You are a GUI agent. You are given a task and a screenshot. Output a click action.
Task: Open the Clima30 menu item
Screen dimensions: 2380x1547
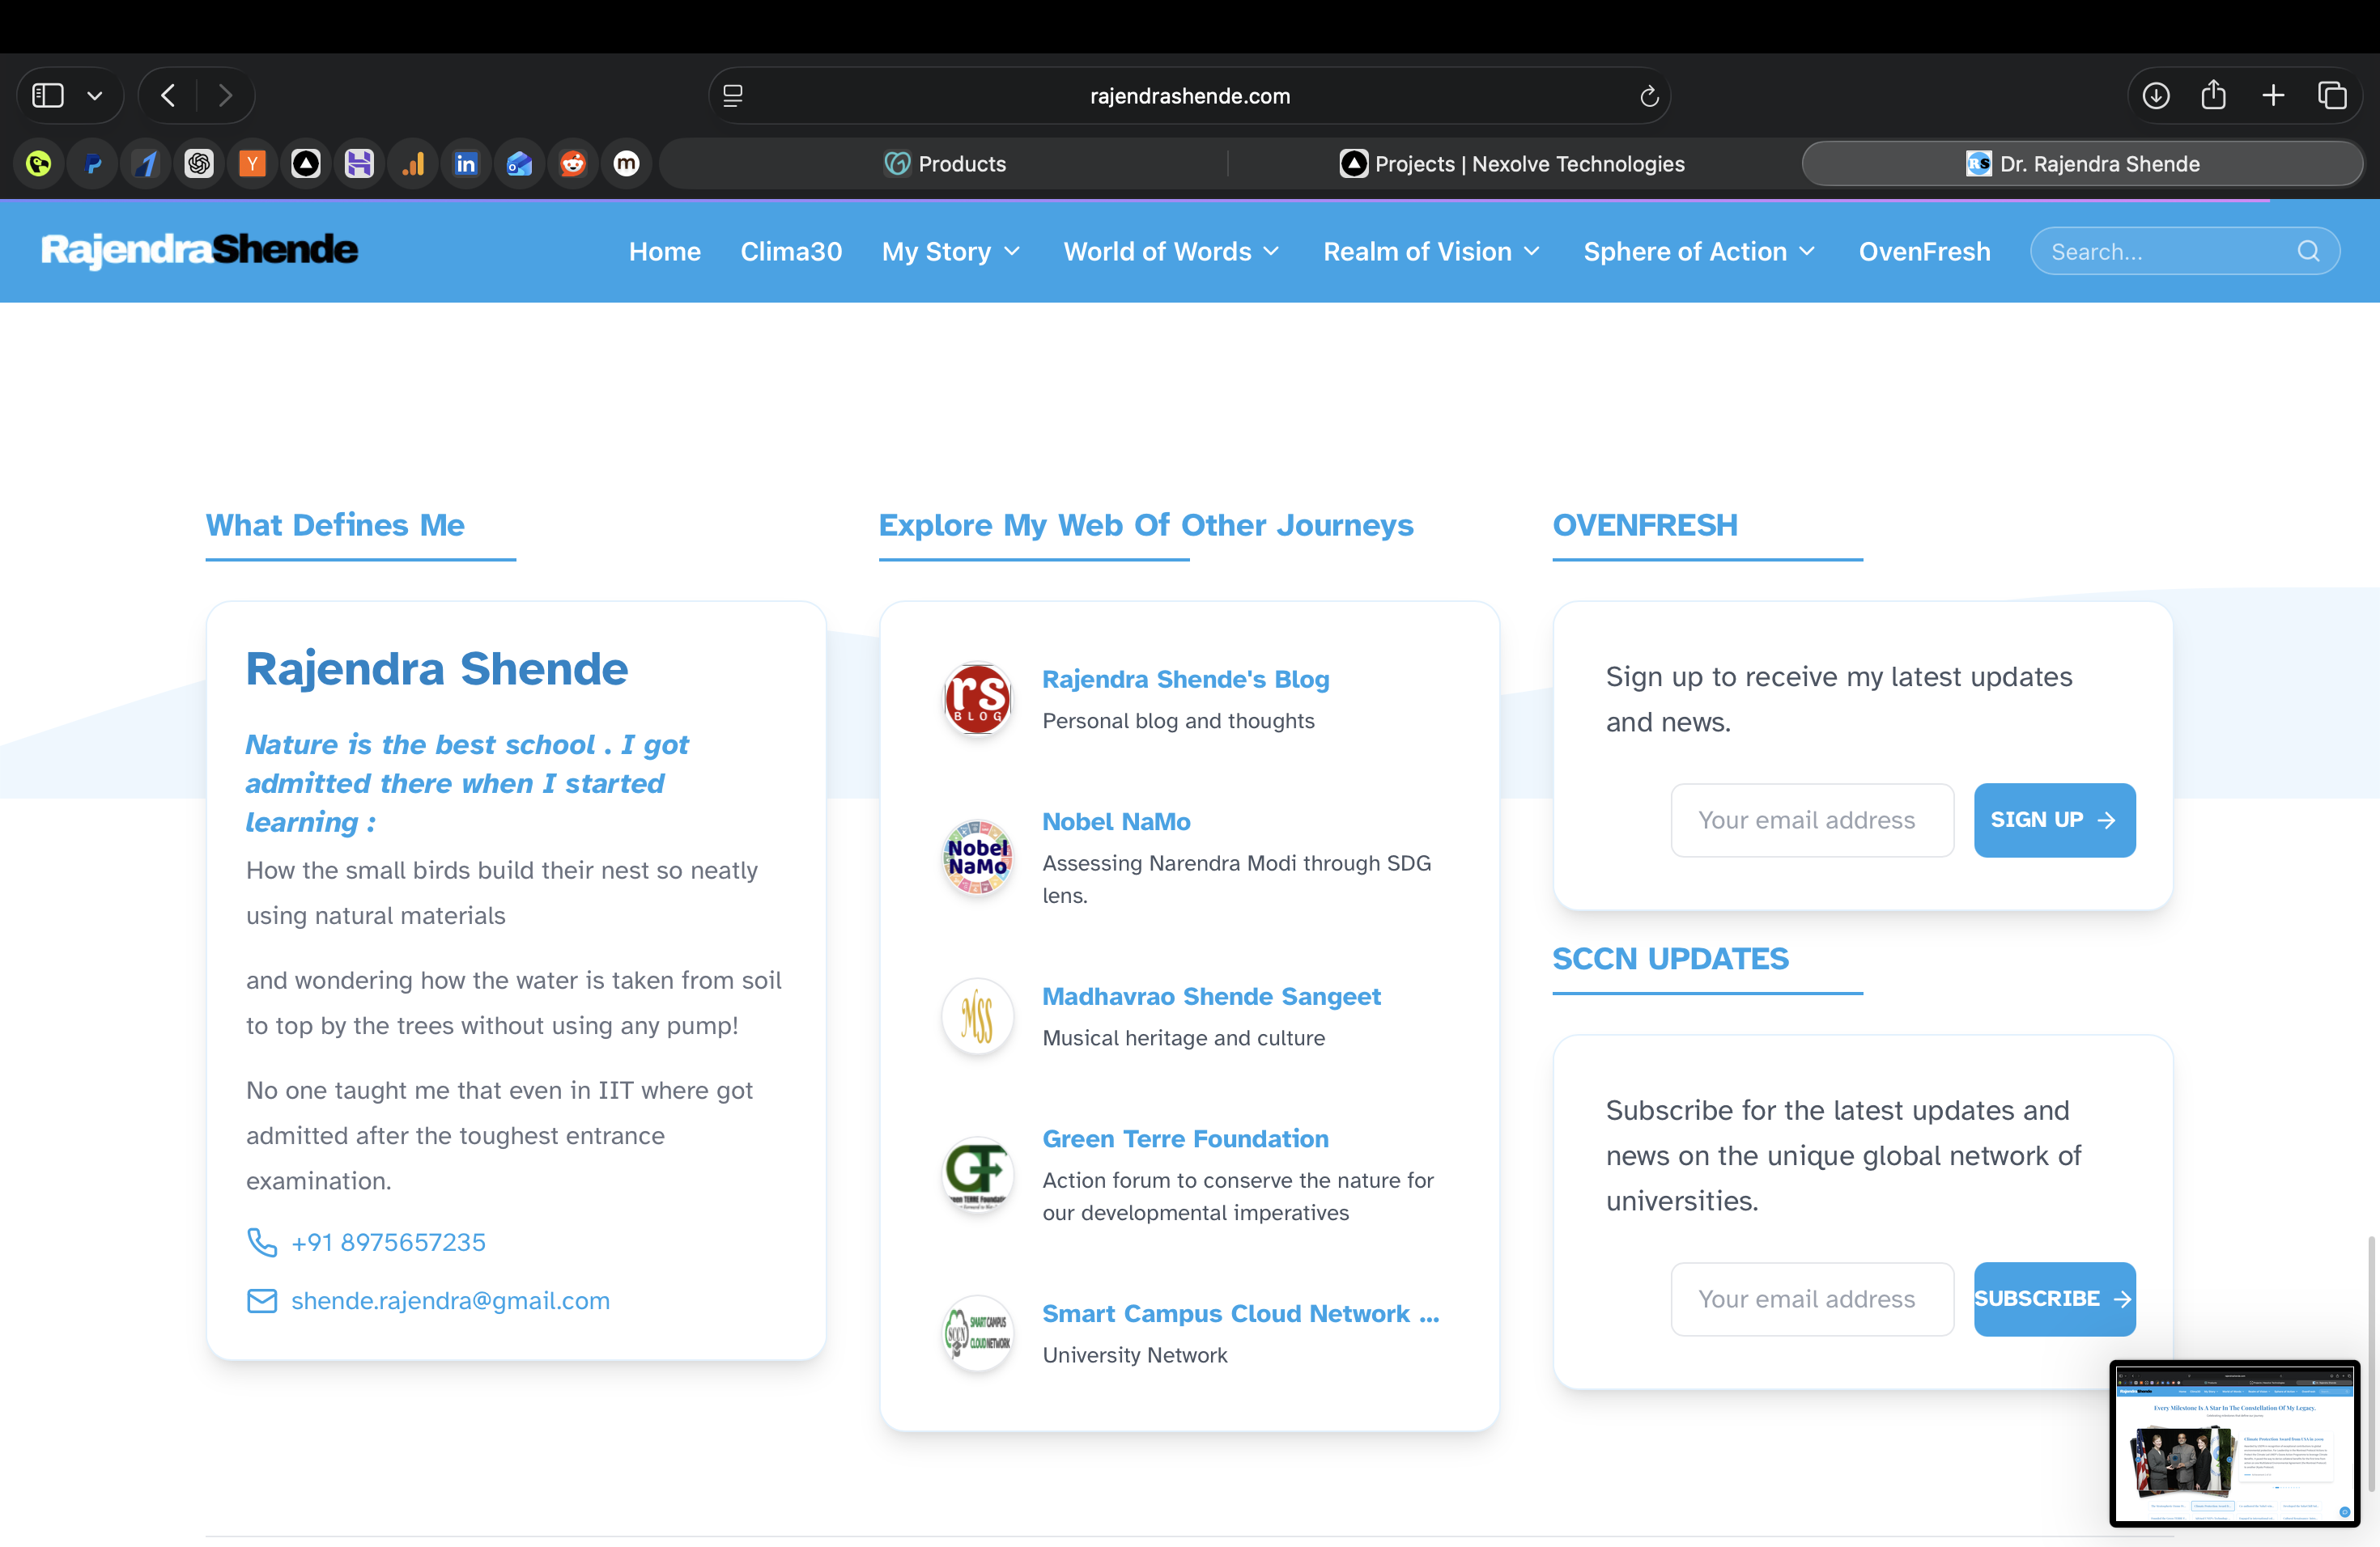(x=791, y=252)
